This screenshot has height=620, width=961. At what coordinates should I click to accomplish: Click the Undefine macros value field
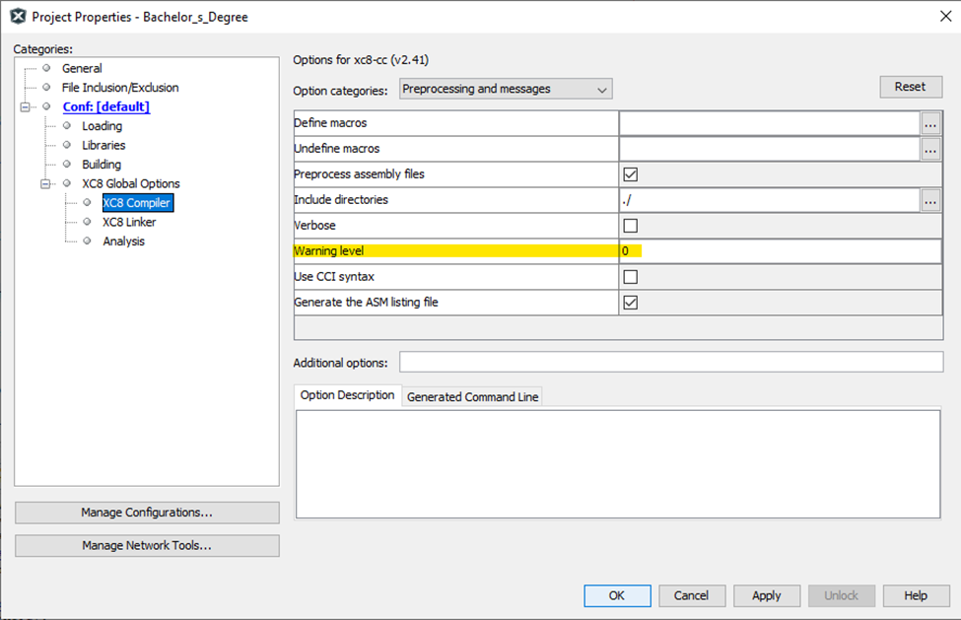click(770, 149)
